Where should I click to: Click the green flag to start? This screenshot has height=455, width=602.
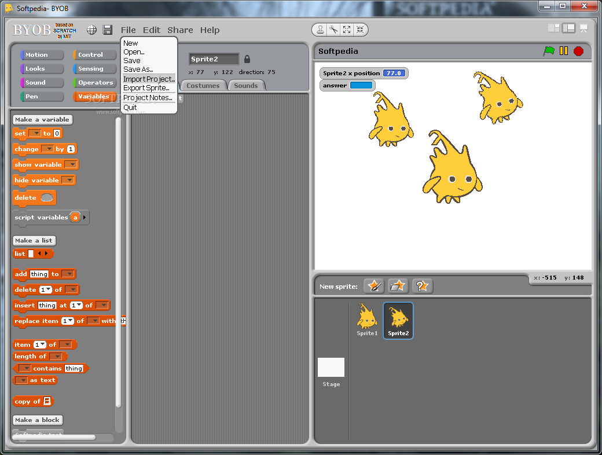coord(549,51)
